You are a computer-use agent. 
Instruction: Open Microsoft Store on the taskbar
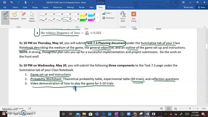90,114
